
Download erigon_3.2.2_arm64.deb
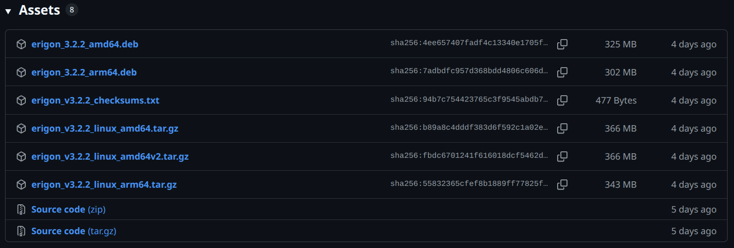pos(84,72)
